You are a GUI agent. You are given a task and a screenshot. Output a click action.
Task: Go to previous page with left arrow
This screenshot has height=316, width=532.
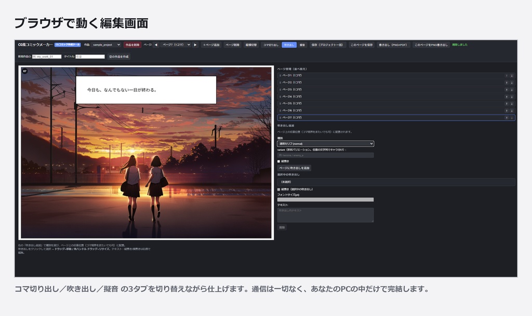156,45
